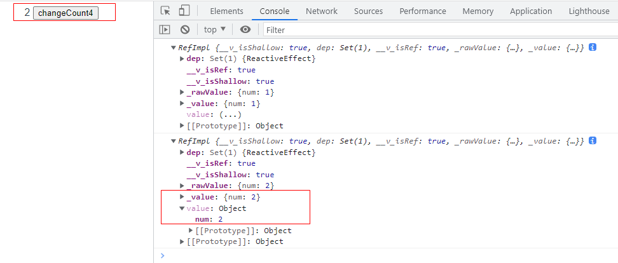Show the console sidebar icon
The height and width of the screenshot is (263, 618).
click(165, 29)
